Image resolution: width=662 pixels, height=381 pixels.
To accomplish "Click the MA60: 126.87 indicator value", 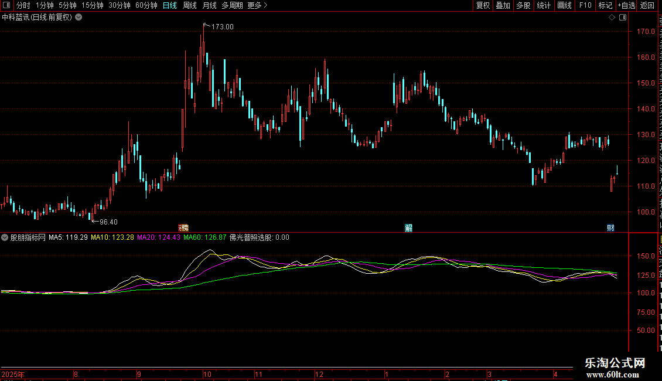I will [205, 237].
